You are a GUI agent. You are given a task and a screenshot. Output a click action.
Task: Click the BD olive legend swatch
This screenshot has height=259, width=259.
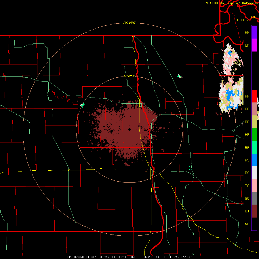[x=254, y=122]
